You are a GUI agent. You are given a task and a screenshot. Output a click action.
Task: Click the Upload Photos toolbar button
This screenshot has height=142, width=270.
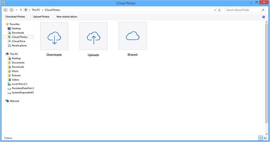pyautogui.click(x=41, y=17)
